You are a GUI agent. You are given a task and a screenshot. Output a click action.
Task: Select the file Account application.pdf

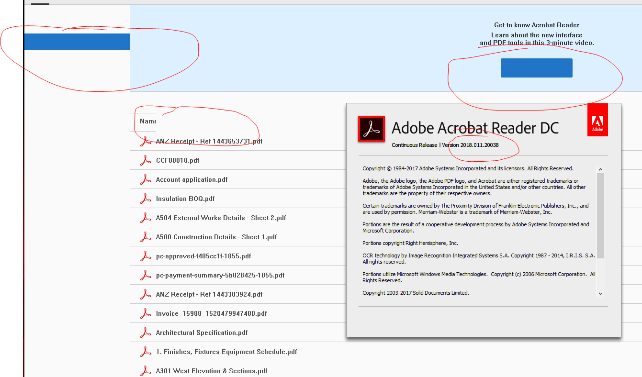click(x=192, y=179)
